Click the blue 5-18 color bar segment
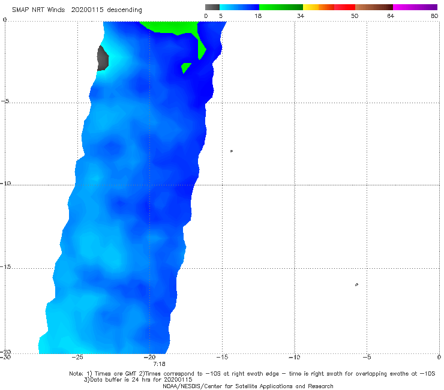The height and width of the screenshot is (390, 444). [x=239, y=7]
